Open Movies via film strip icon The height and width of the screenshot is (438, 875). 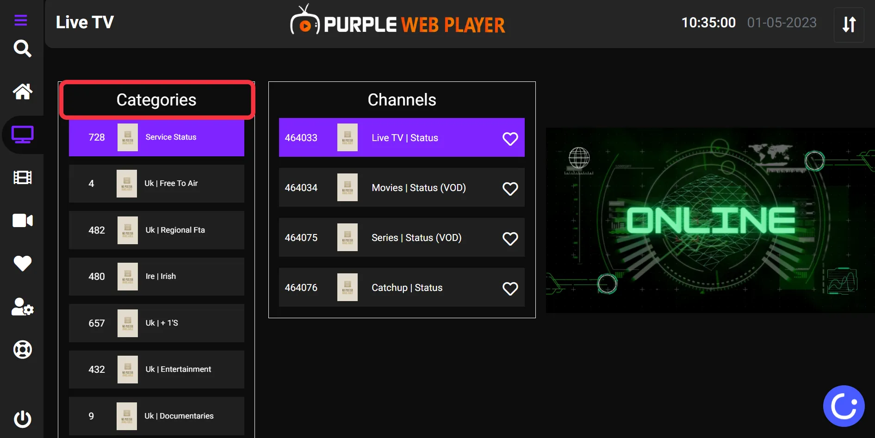pos(22,178)
